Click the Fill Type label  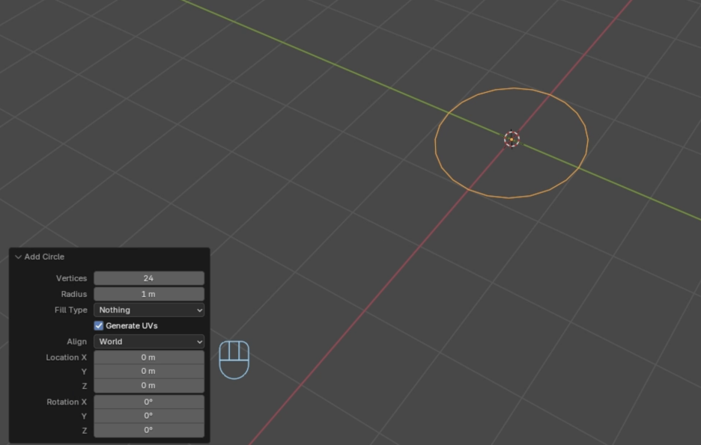pos(70,310)
